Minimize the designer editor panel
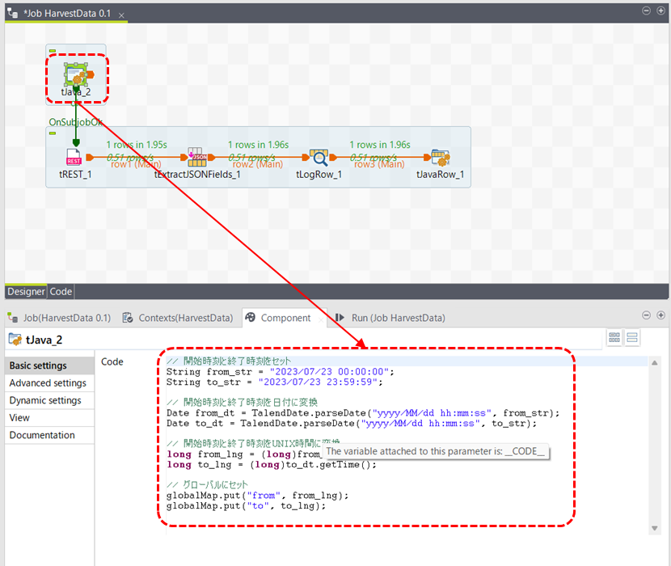 coord(646,11)
